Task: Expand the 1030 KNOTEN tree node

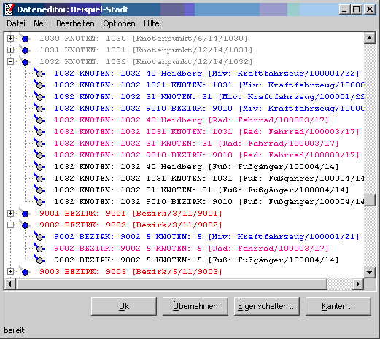Action: (x=10, y=38)
